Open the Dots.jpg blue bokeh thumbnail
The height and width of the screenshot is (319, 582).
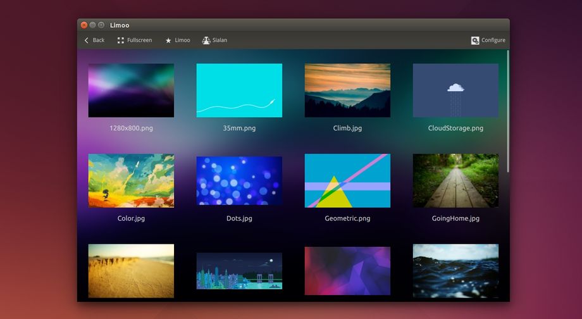coord(239,180)
